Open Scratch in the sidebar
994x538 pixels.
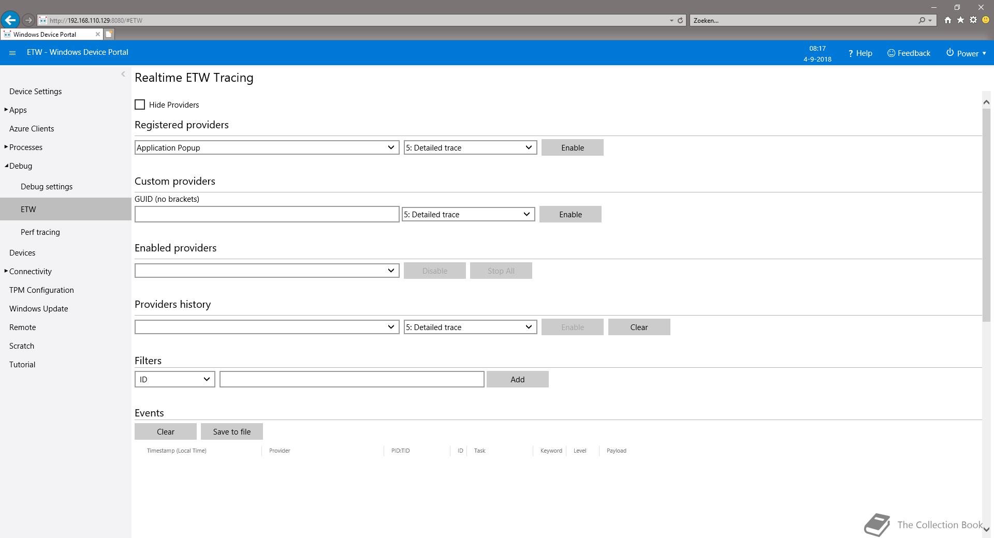22,346
